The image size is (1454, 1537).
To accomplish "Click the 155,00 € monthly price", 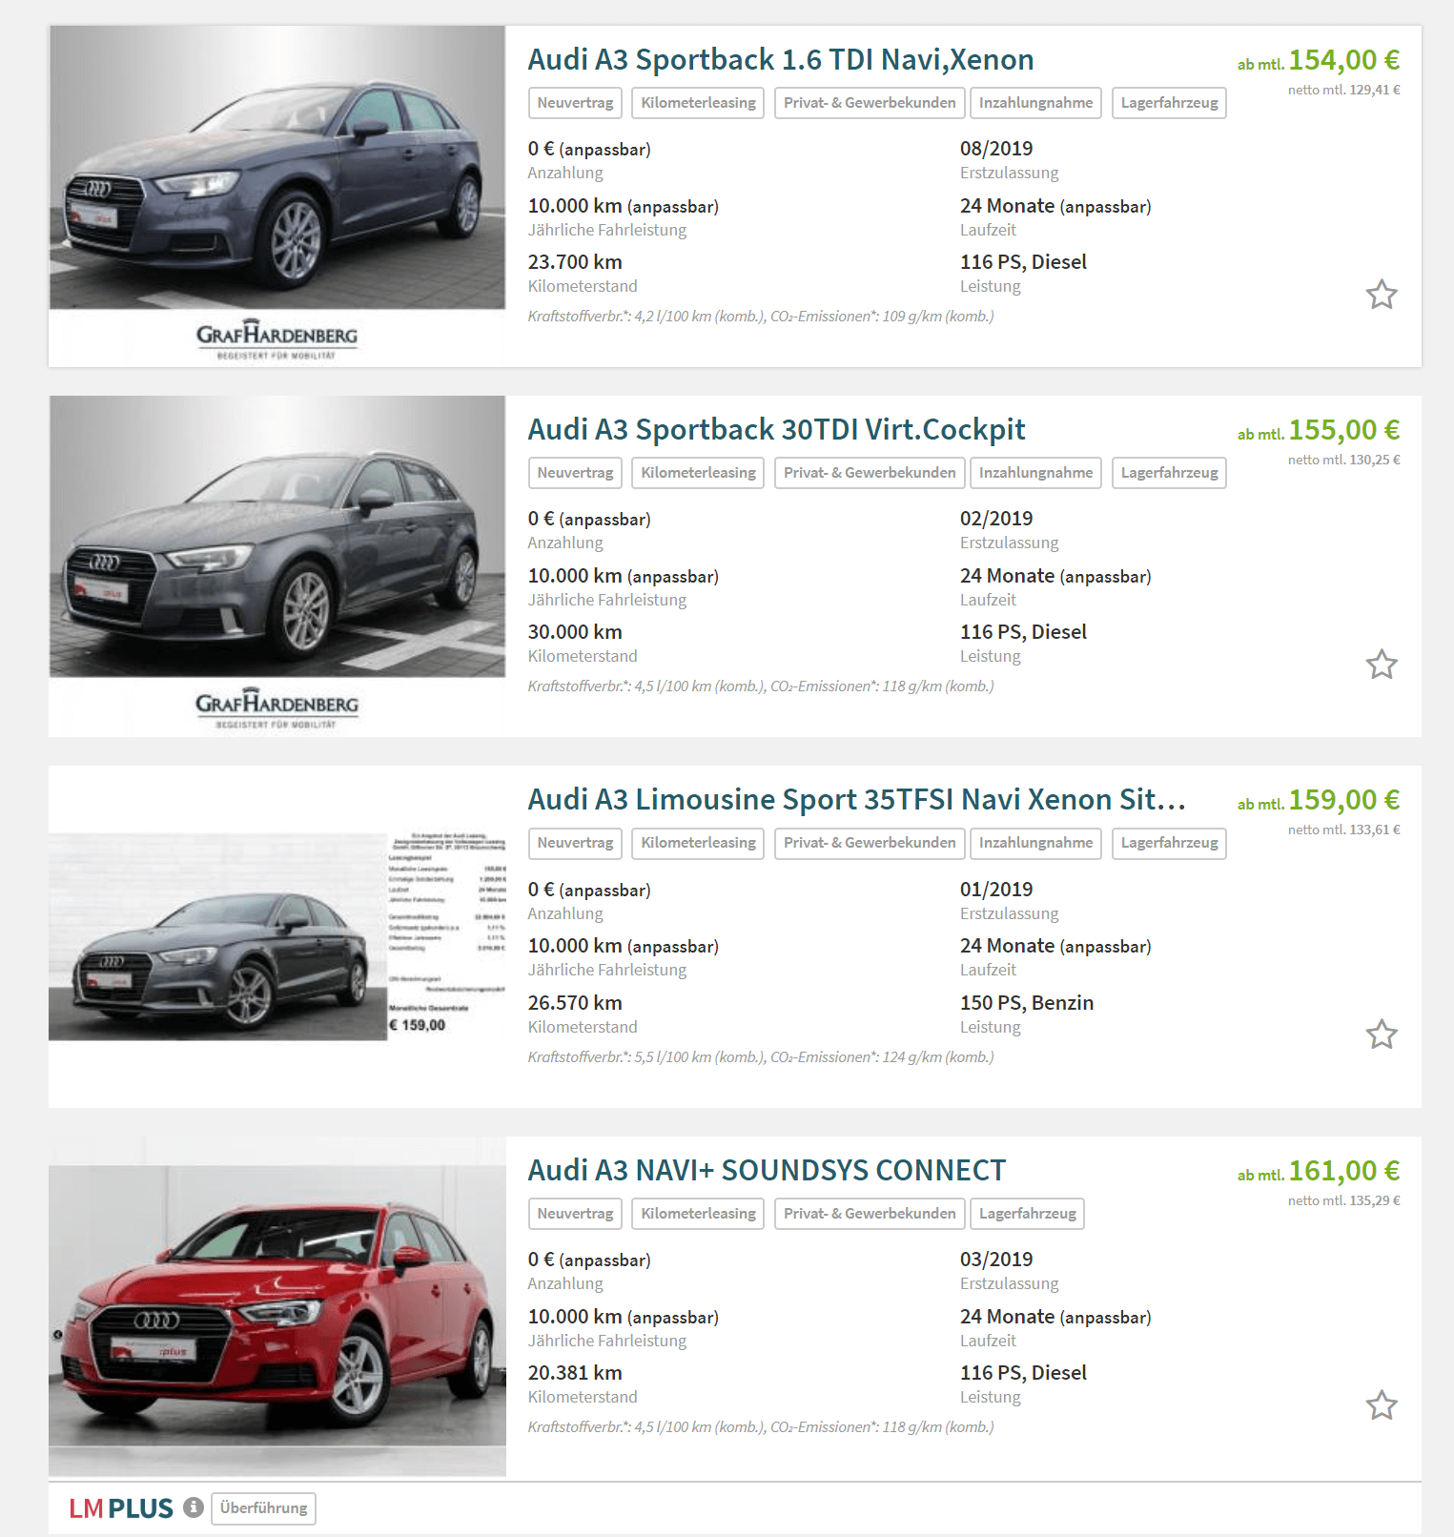I will click(x=1344, y=430).
